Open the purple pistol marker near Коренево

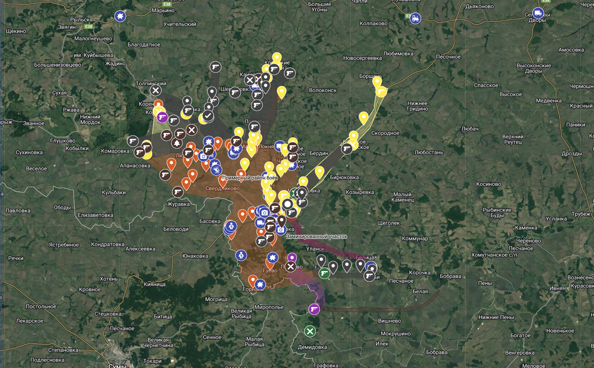(x=162, y=117)
